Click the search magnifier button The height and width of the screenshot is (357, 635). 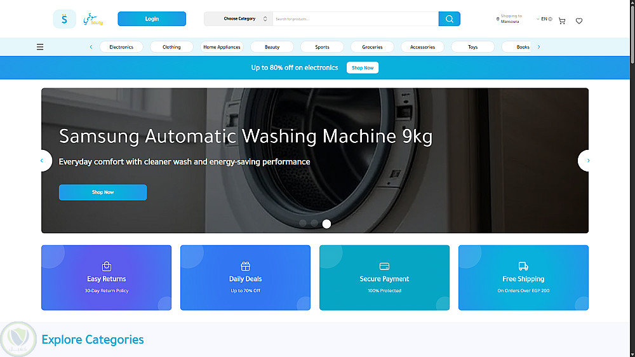[449, 18]
